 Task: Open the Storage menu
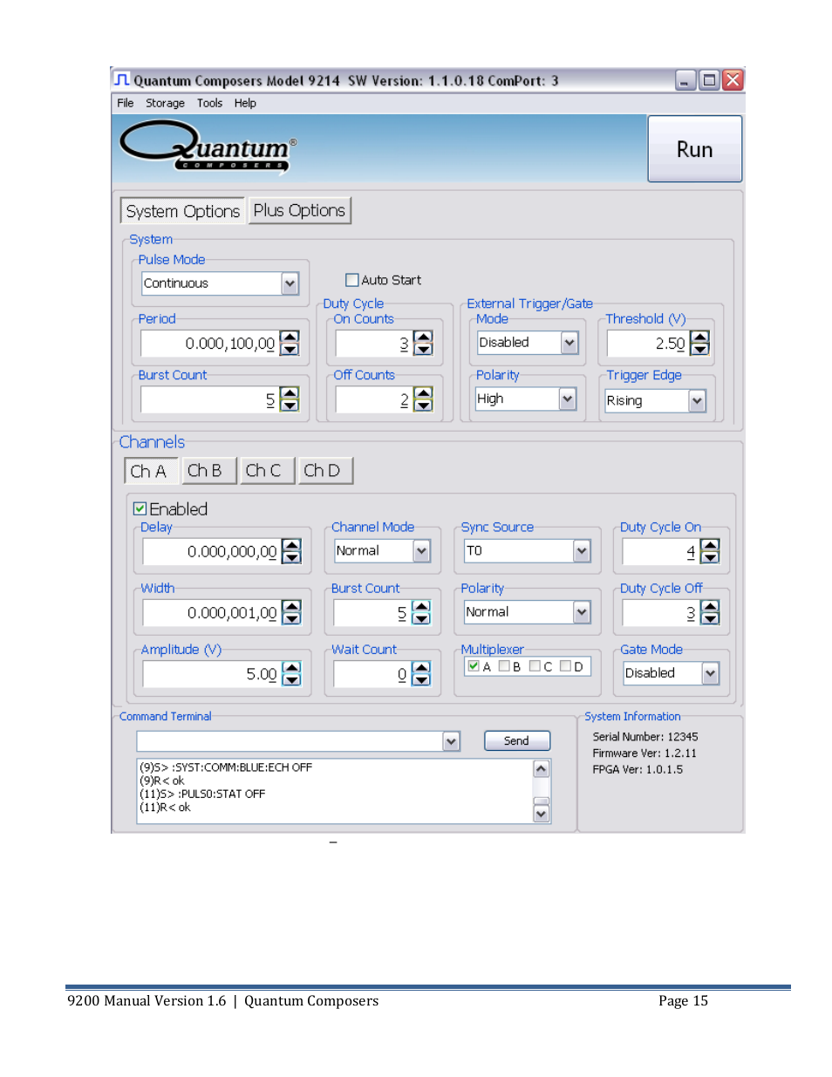point(165,103)
